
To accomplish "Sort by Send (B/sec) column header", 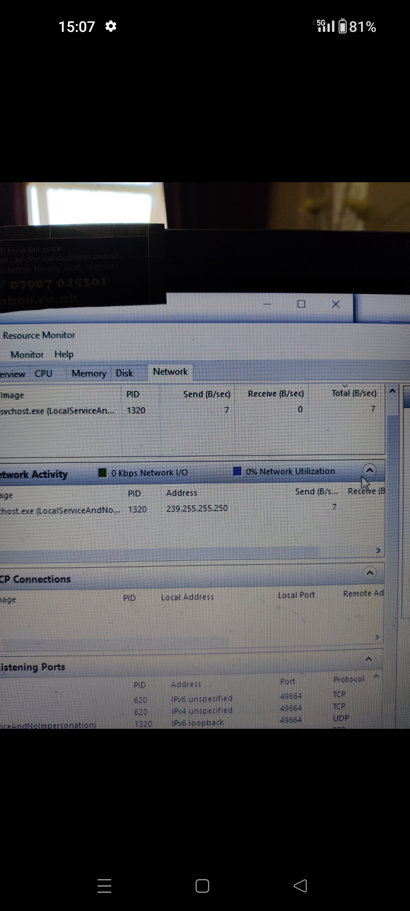I will [207, 394].
